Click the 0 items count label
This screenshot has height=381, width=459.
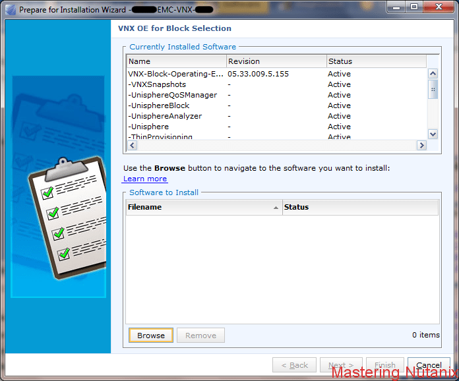pos(426,335)
